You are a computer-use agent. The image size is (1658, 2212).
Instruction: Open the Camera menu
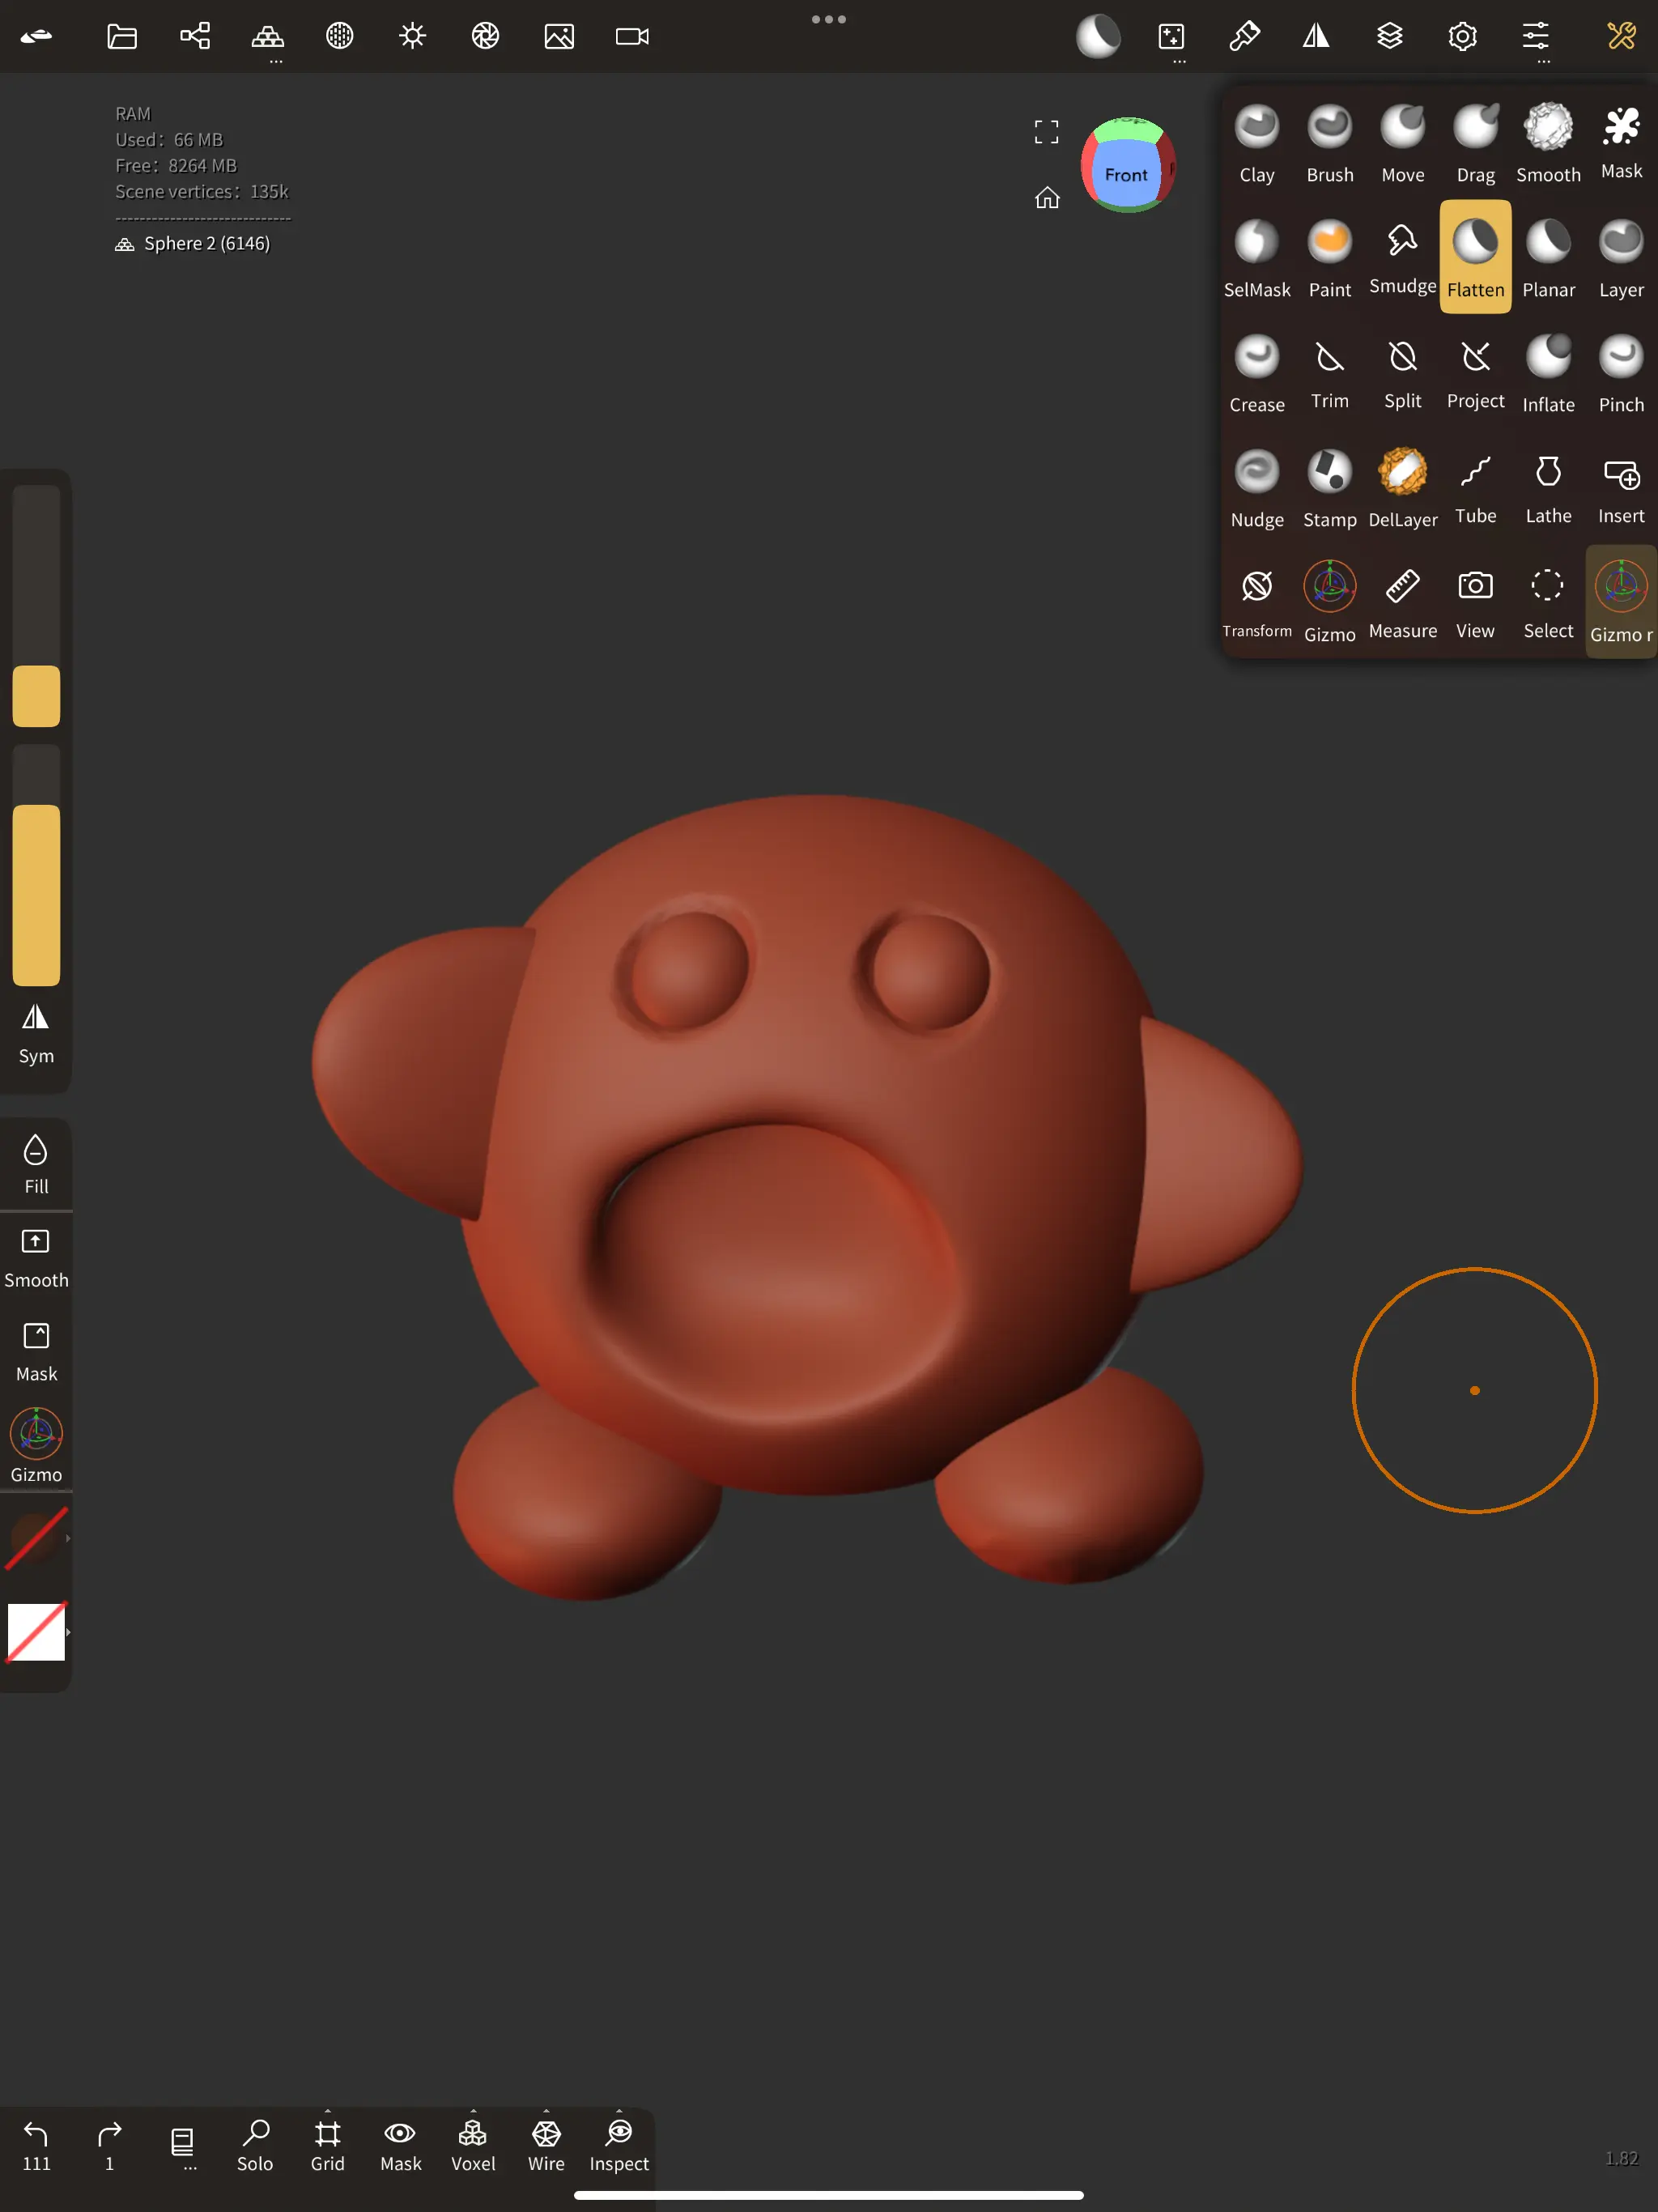[632, 37]
